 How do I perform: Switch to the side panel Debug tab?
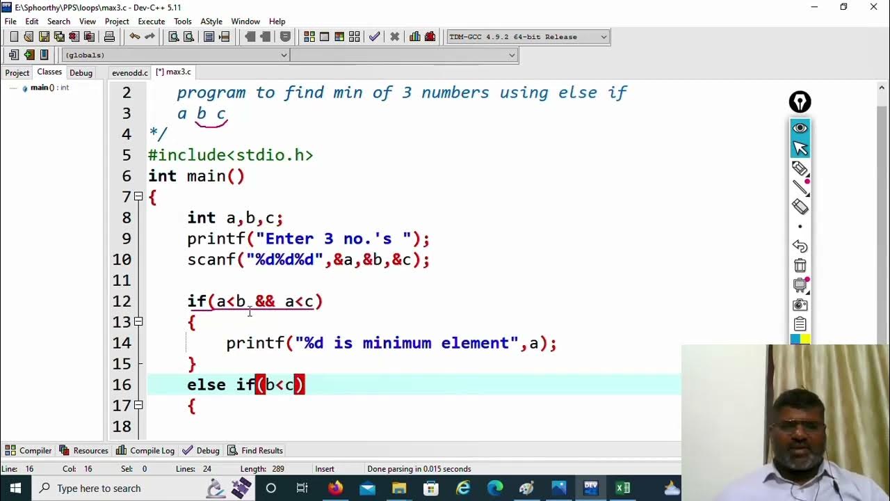click(81, 72)
